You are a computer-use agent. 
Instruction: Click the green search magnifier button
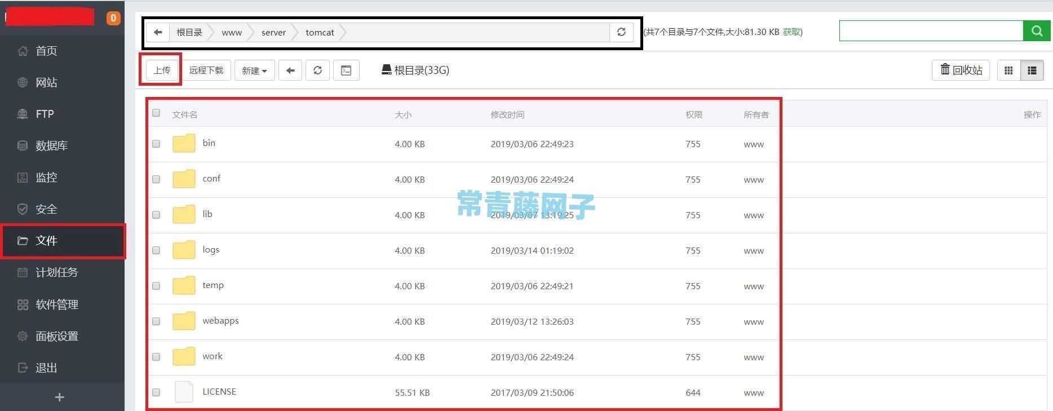pyautogui.click(x=1037, y=31)
